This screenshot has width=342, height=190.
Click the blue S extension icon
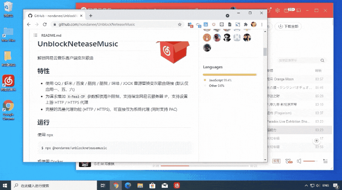(238, 24)
